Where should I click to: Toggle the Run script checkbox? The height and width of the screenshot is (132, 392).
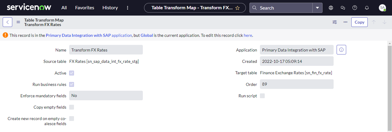coord(262,96)
